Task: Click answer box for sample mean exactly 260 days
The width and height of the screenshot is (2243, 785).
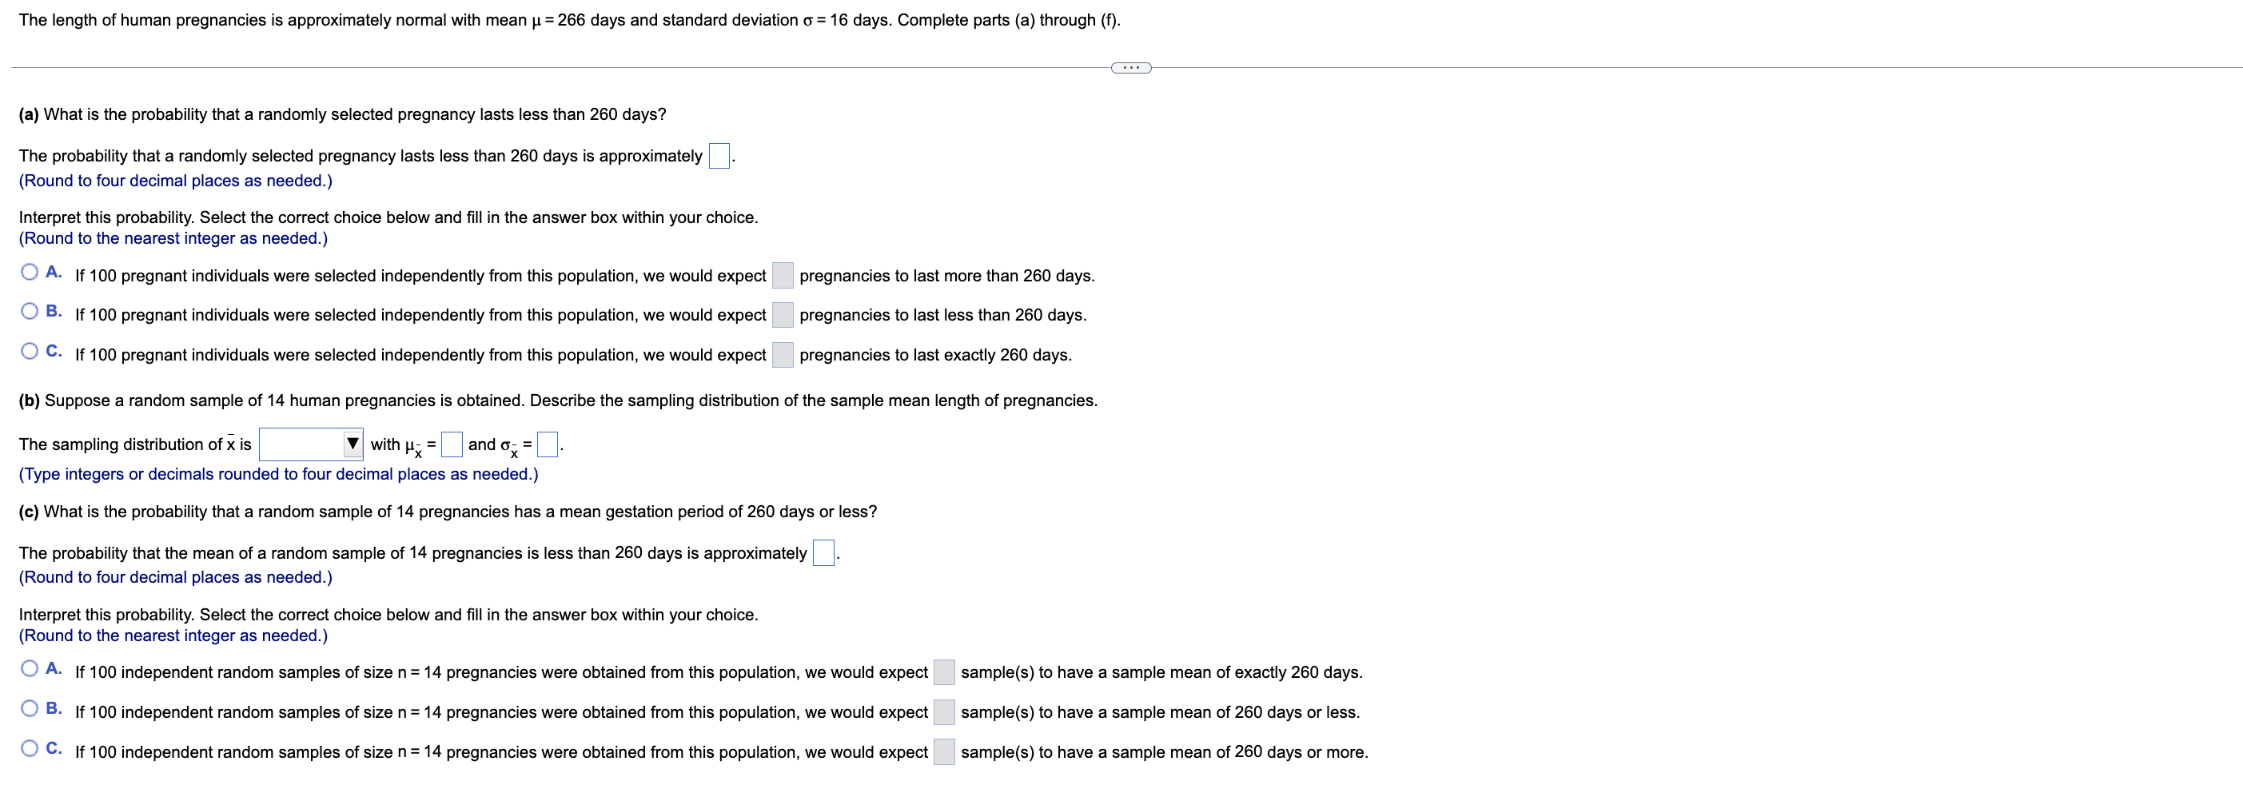Action: [944, 673]
